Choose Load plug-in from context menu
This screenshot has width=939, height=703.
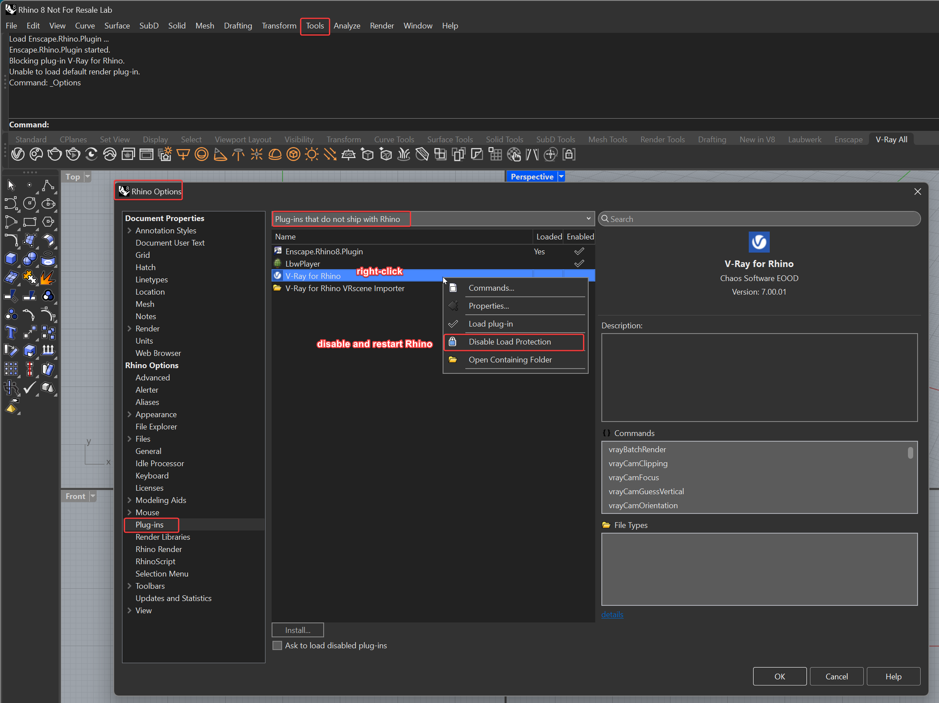pos(515,324)
